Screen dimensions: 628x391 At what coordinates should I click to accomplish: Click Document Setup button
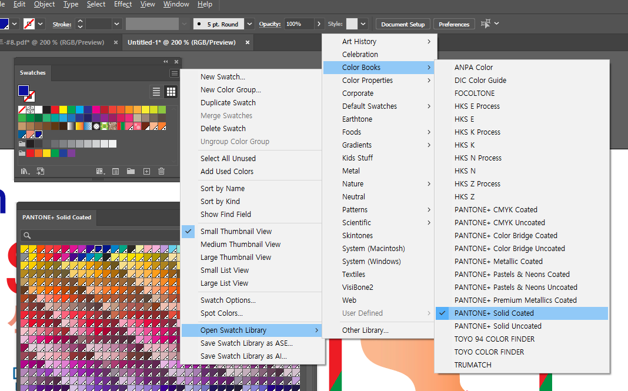point(403,25)
